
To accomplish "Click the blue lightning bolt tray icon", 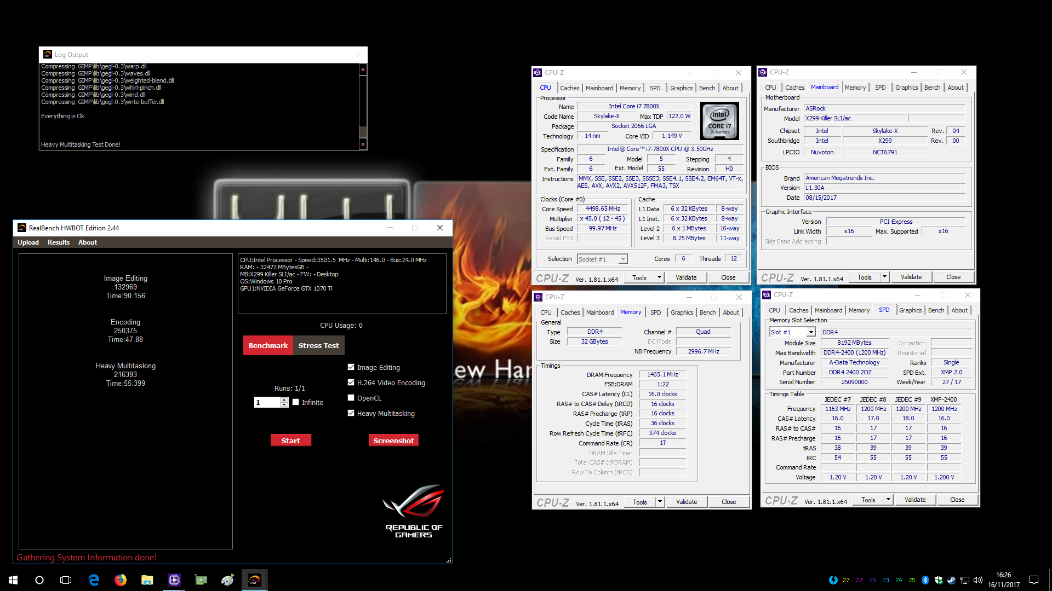I will (x=833, y=580).
